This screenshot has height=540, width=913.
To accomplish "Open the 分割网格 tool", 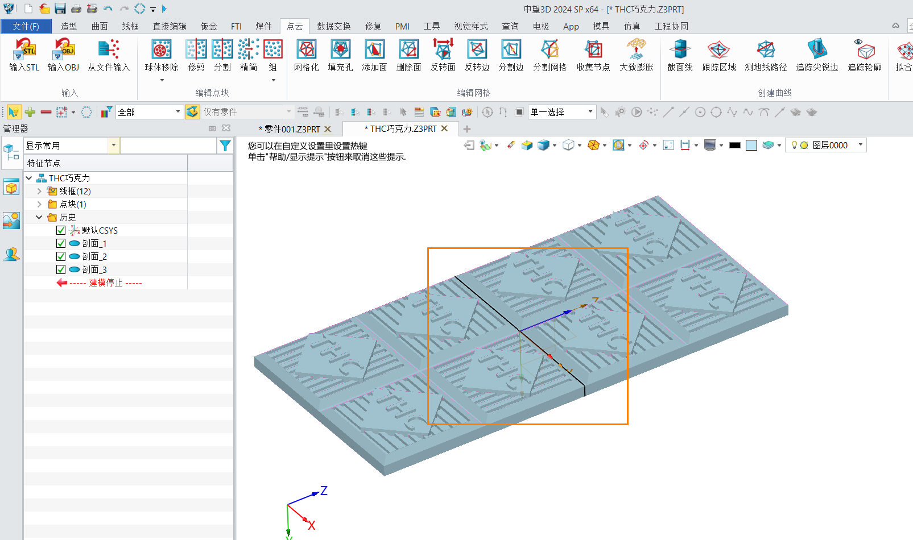I will (x=550, y=55).
